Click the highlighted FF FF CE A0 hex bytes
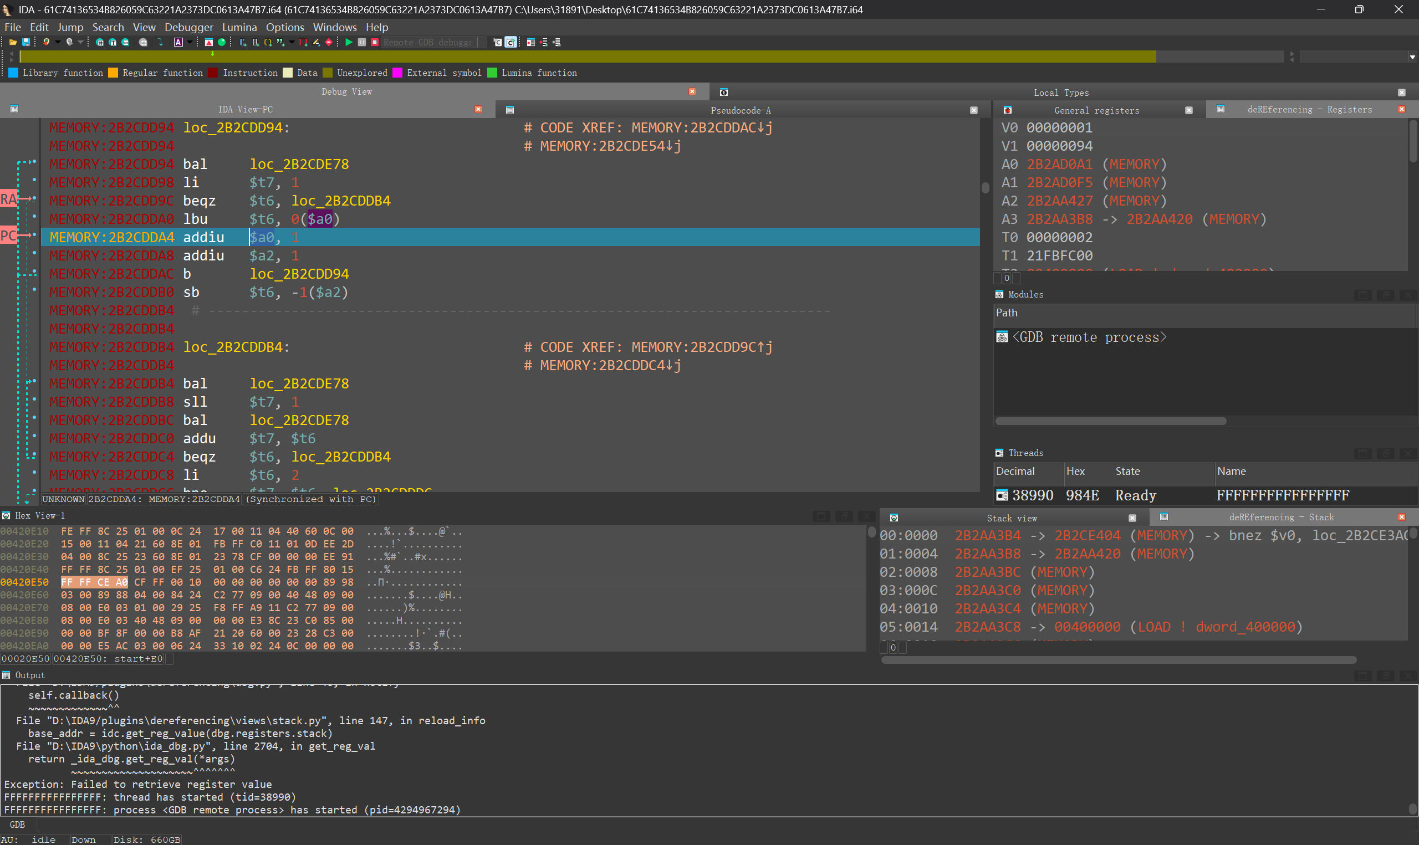This screenshot has width=1419, height=845. [94, 582]
